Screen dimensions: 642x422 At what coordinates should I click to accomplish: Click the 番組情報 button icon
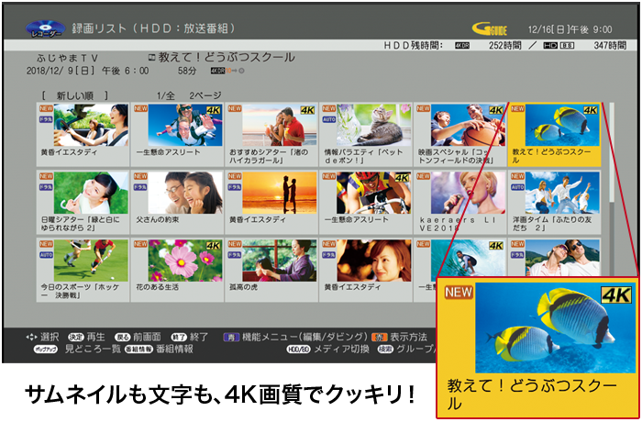click(138, 350)
